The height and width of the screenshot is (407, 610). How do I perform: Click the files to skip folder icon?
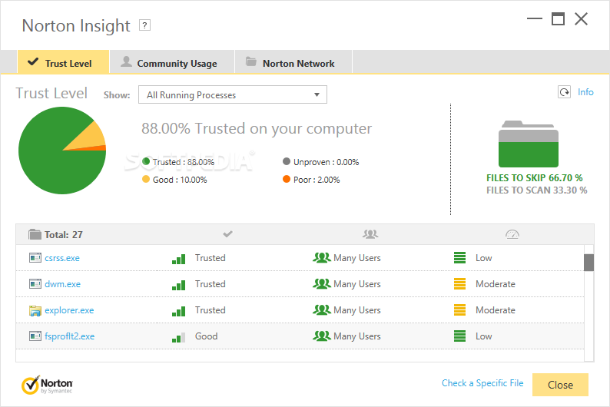[529, 144]
